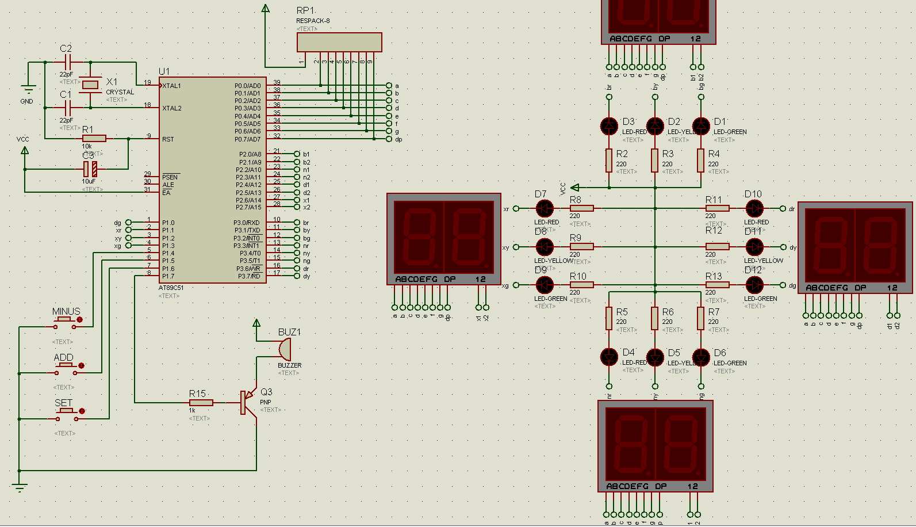Click the D6 green LED
Screen dimensions: 916x527
click(x=701, y=357)
